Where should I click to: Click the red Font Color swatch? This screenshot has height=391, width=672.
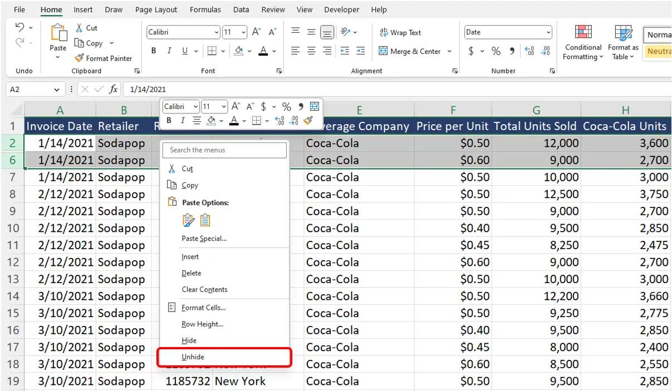pos(262,51)
